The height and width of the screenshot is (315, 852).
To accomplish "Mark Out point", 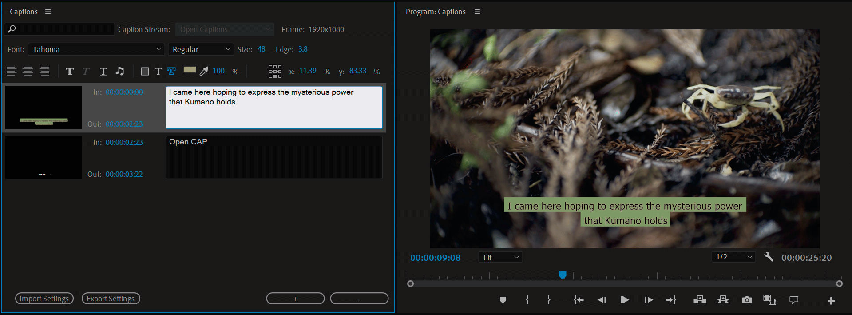I will (x=549, y=300).
